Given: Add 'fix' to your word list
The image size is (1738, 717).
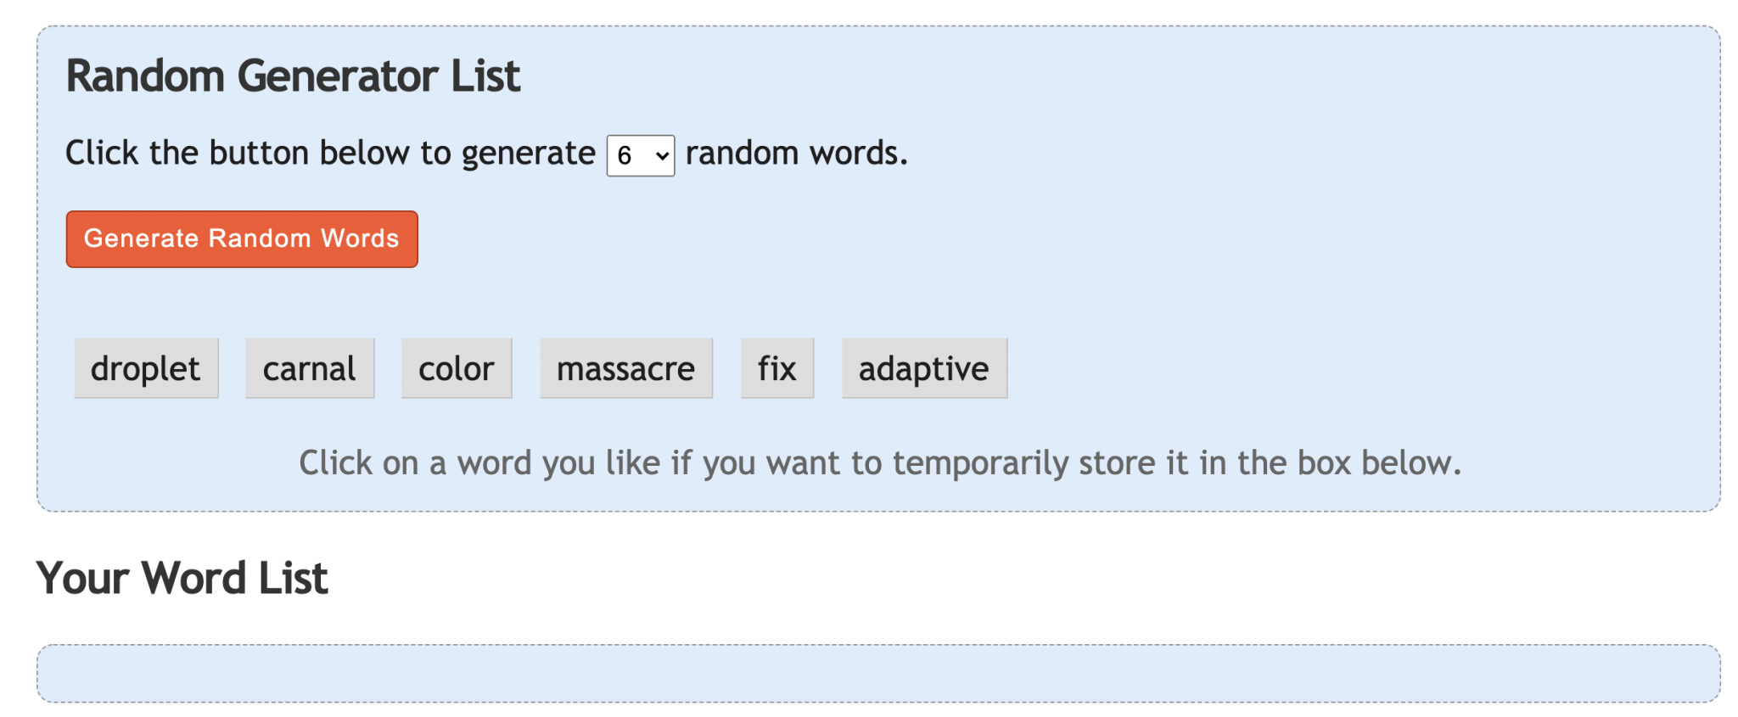Looking at the screenshot, I should click(x=777, y=368).
